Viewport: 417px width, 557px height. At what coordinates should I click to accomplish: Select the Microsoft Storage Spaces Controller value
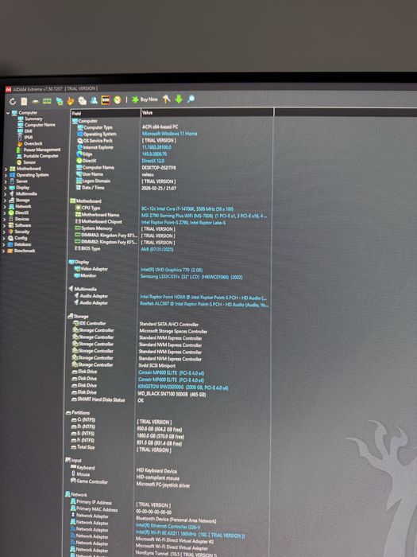[x=173, y=331]
